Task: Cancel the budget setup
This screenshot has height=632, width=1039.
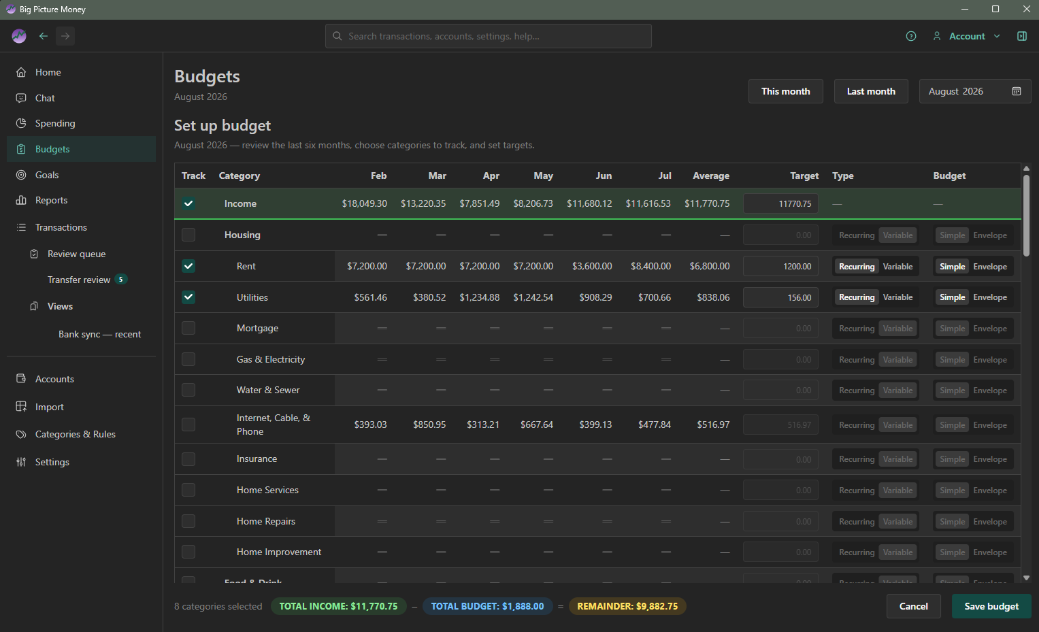Action: pyautogui.click(x=913, y=606)
